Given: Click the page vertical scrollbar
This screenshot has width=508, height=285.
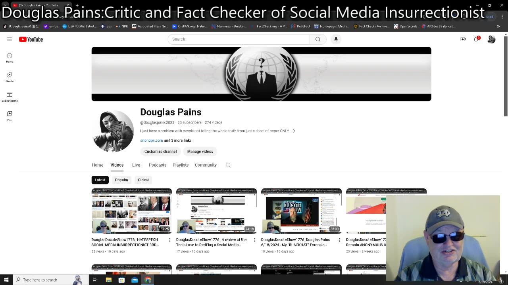Looking at the screenshot, I should point(506,76).
